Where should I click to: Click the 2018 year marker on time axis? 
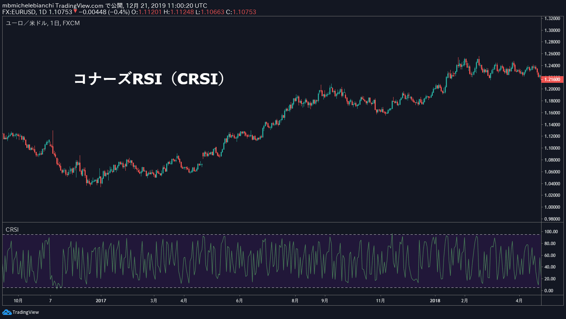(435, 300)
